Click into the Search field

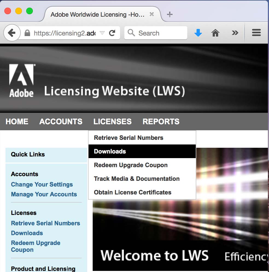156,33
